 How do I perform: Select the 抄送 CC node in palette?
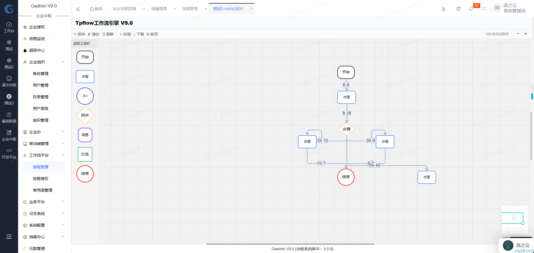point(85,154)
